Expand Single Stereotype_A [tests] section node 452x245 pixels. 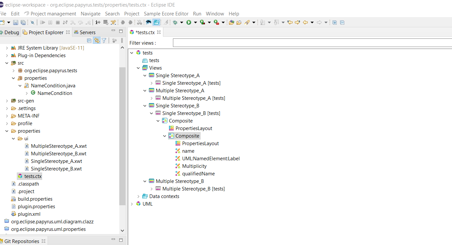click(x=151, y=83)
